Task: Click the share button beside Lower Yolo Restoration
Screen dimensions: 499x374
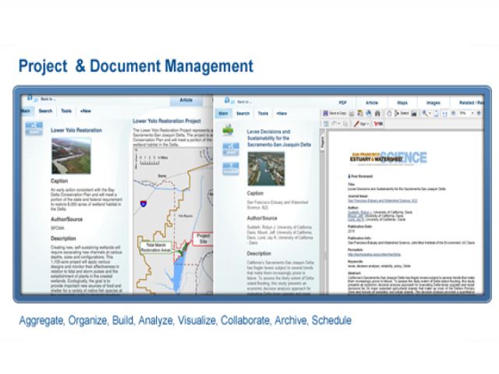Action: point(34,129)
